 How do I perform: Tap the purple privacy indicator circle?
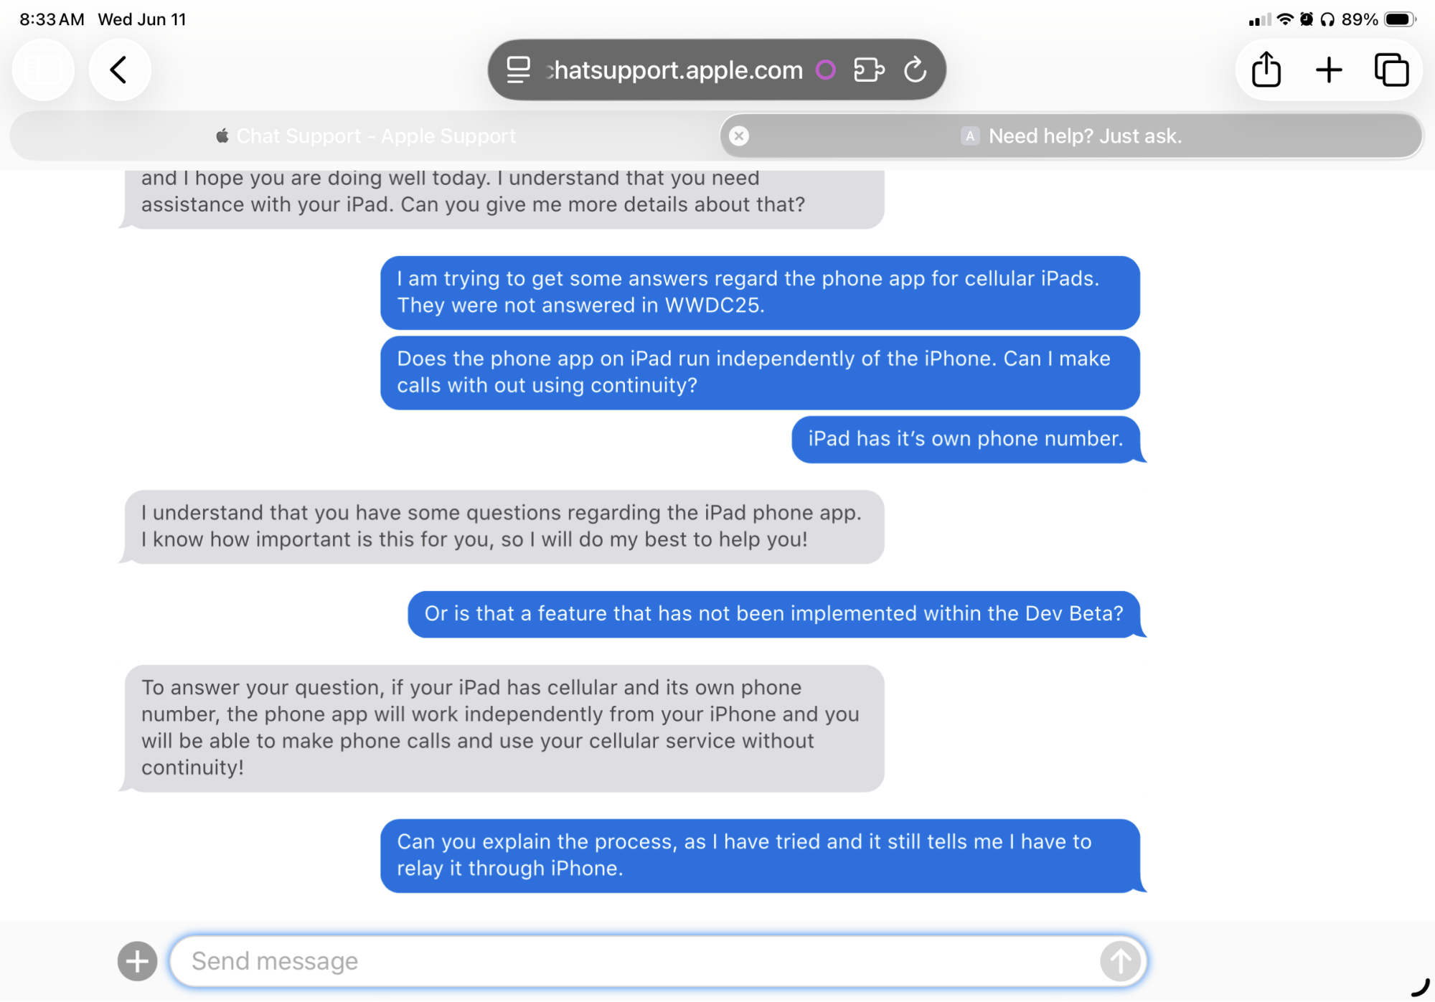tap(826, 70)
